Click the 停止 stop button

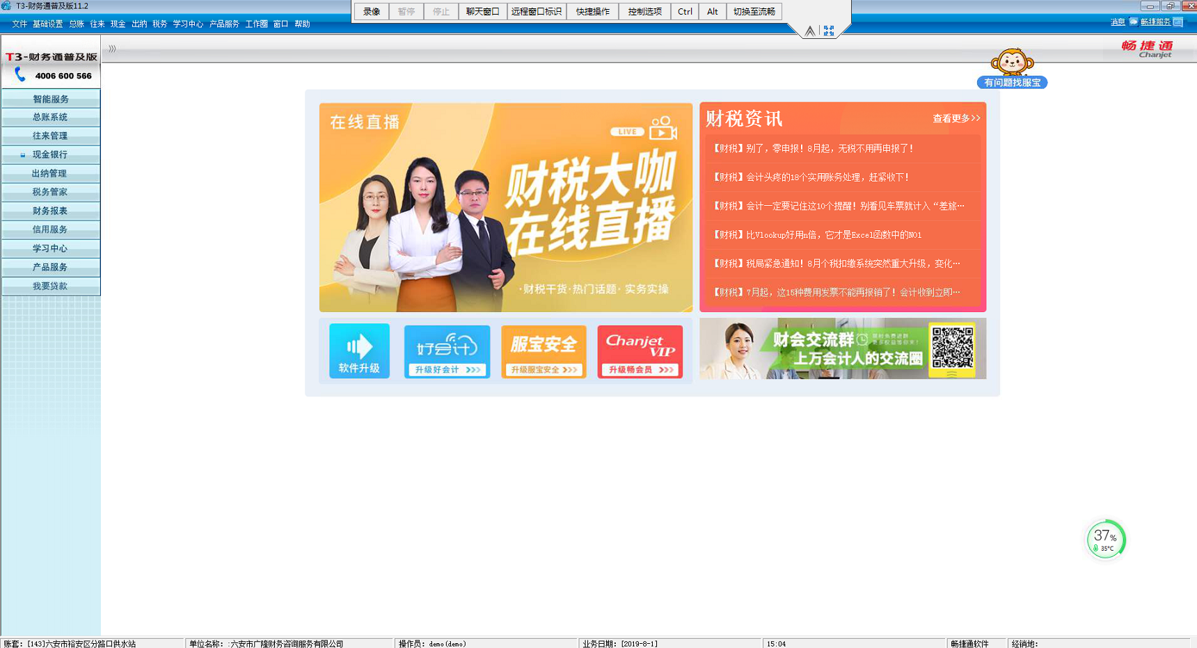pyautogui.click(x=441, y=11)
